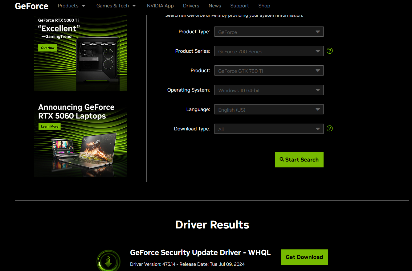Click help icon beside Product Series
The width and height of the screenshot is (412, 271).
[x=330, y=51]
